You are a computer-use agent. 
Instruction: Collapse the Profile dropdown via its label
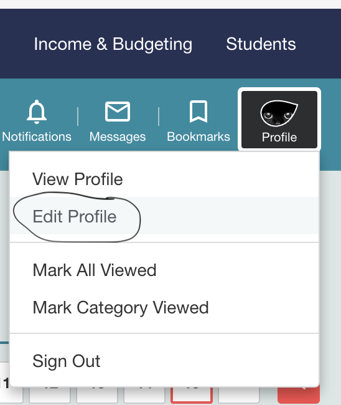point(279,137)
